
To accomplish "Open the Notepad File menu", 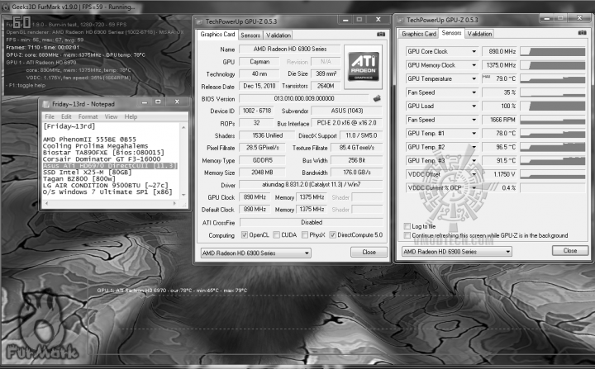I will [50, 116].
